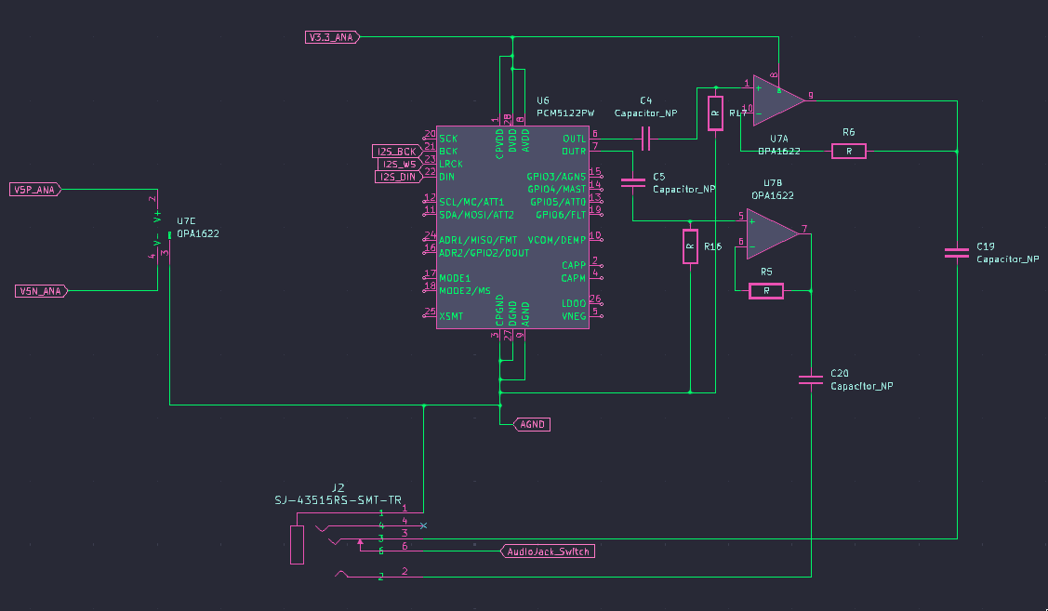Click the GPIO3/AGNS pin label
This screenshot has height=611, width=1048.
pos(556,177)
